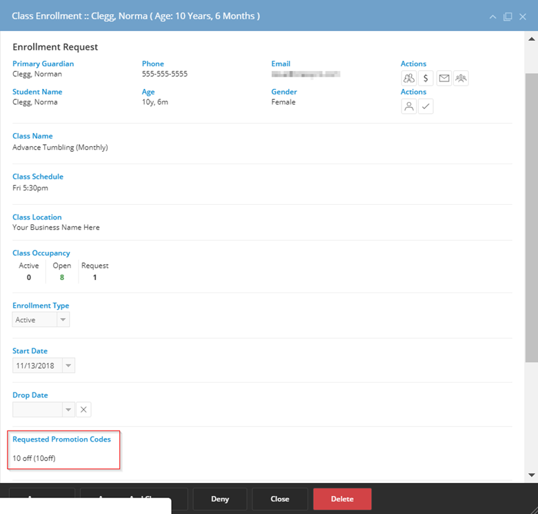Click the empty Drop Date field
Screen dimensions: 538x514
click(37, 409)
